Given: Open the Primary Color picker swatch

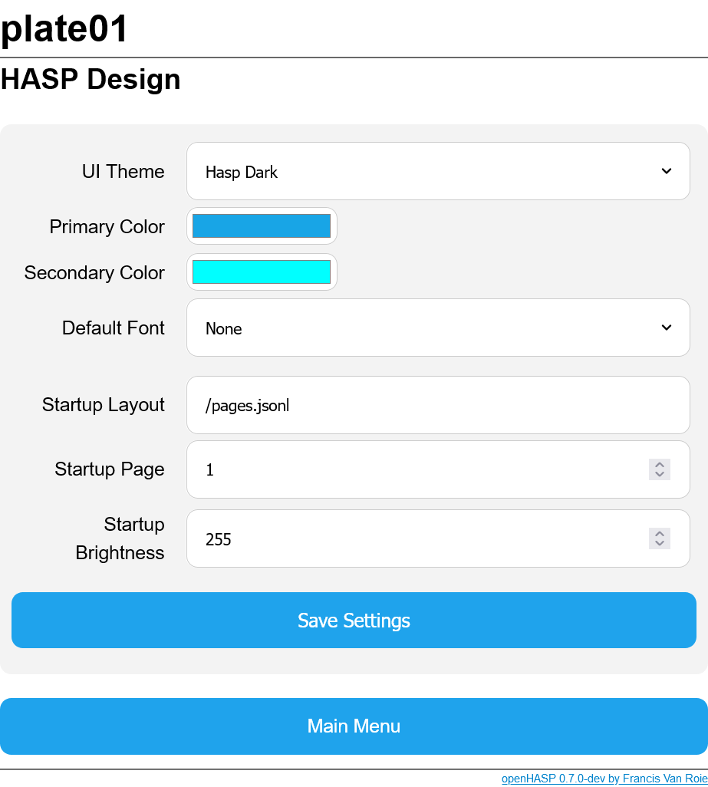Looking at the screenshot, I should coord(262,226).
